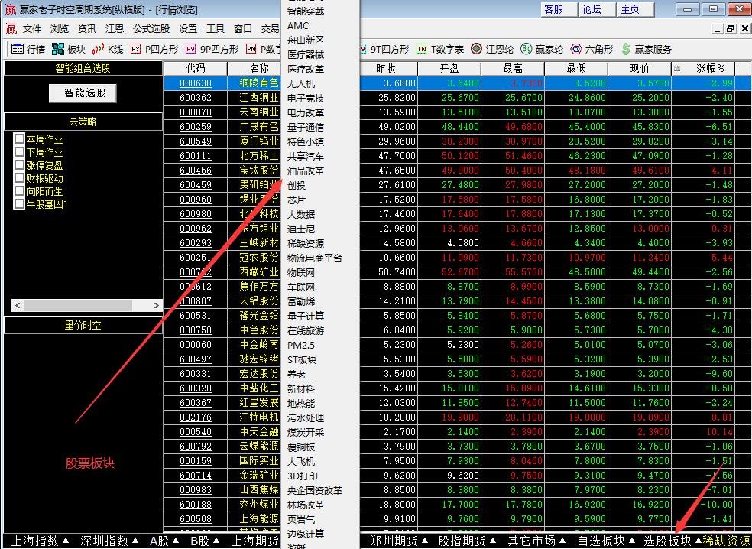This screenshot has width=752, height=549.
Task: Open the 资讯 menu
Action: tap(87, 29)
